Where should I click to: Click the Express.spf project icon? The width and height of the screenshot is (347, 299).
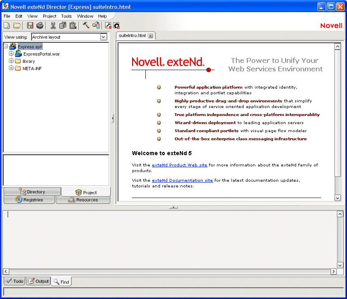coord(13,46)
